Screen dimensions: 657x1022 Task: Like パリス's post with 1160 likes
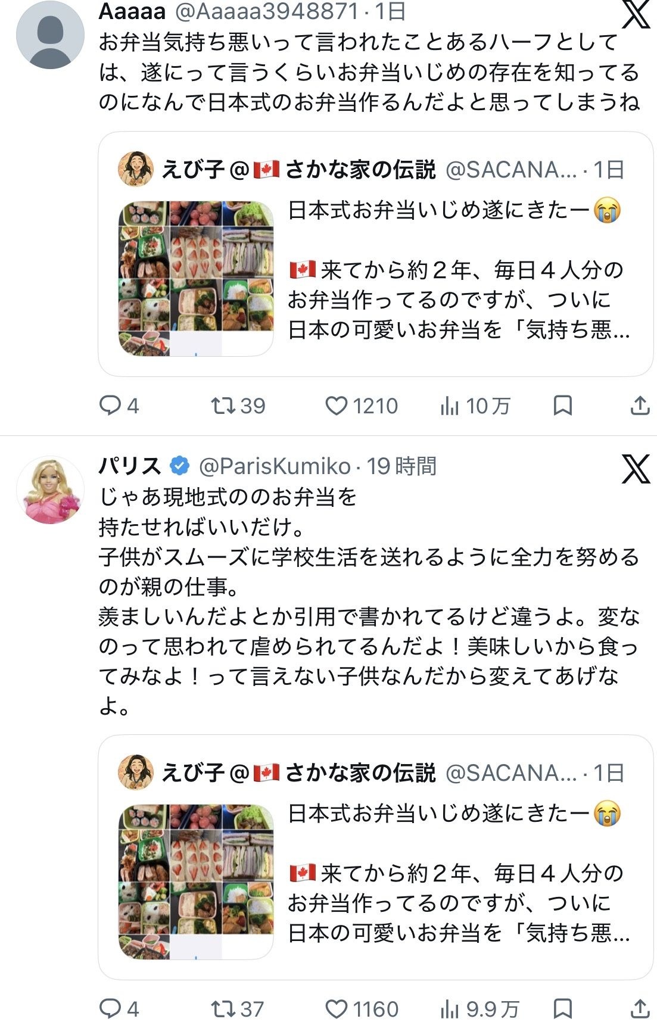point(362,1009)
